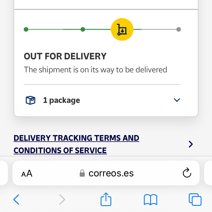Open the Safari share sheet icon

[106, 200]
